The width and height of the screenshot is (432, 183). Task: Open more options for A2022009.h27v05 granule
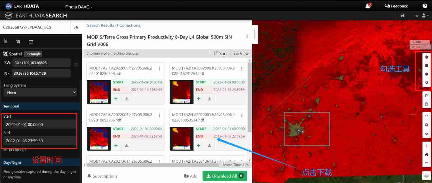point(159,69)
